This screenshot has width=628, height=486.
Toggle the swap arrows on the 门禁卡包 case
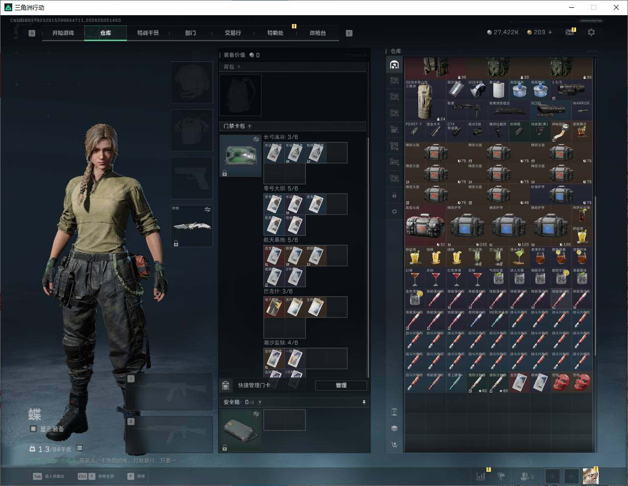[256, 140]
